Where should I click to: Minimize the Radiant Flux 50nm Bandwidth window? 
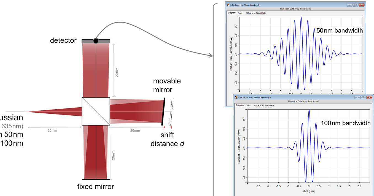350,5
